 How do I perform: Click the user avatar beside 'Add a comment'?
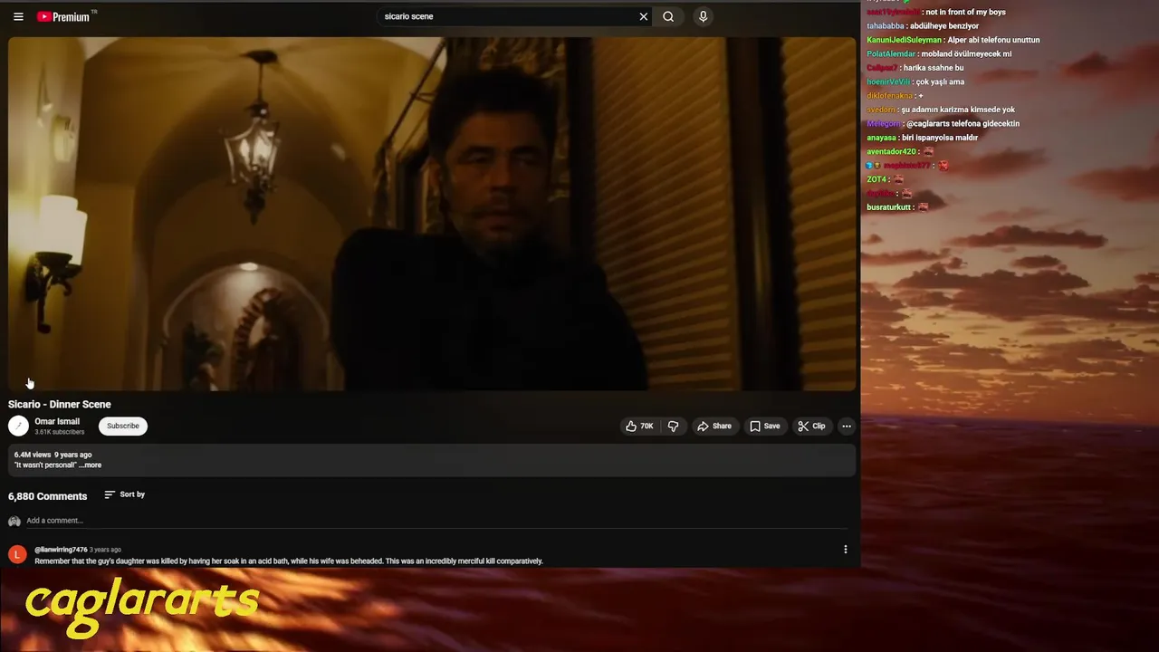[x=14, y=522]
